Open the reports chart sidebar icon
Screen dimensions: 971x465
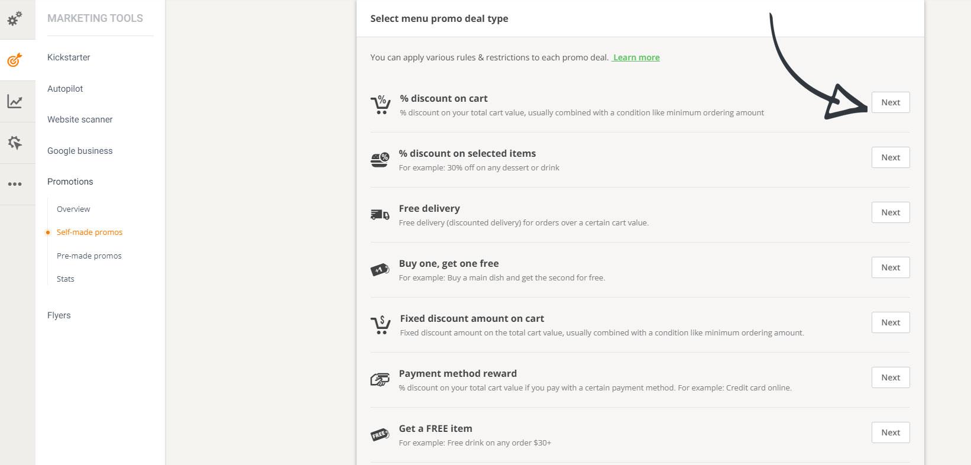click(x=15, y=102)
